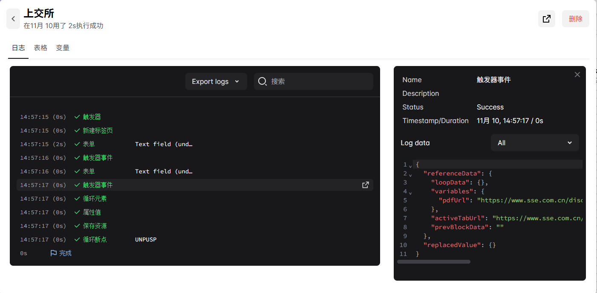Open external link on highlighted 触发器事件 row
The image size is (597, 293).
click(x=365, y=185)
